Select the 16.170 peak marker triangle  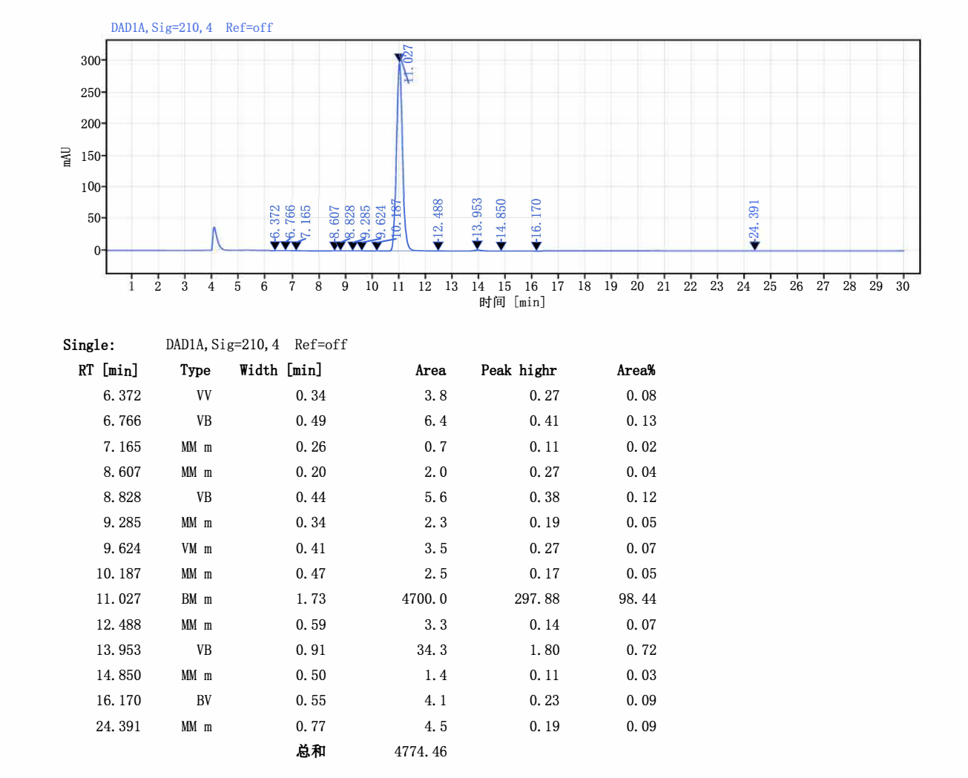point(536,245)
